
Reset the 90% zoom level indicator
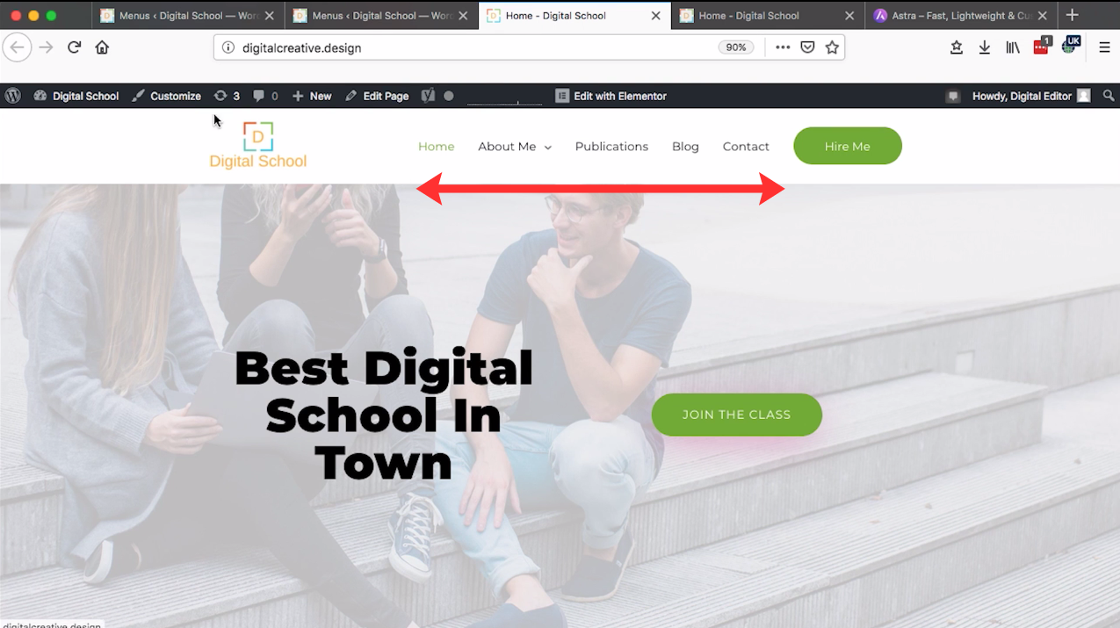[735, 47]
